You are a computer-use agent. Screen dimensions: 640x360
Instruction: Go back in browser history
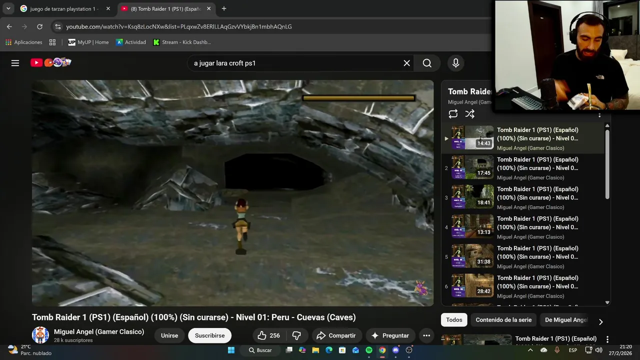9,26
